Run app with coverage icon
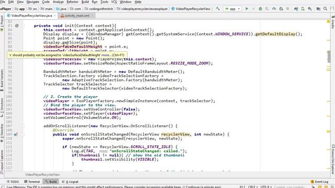Viewport: 335px width, 188px height. click(267, 9)
